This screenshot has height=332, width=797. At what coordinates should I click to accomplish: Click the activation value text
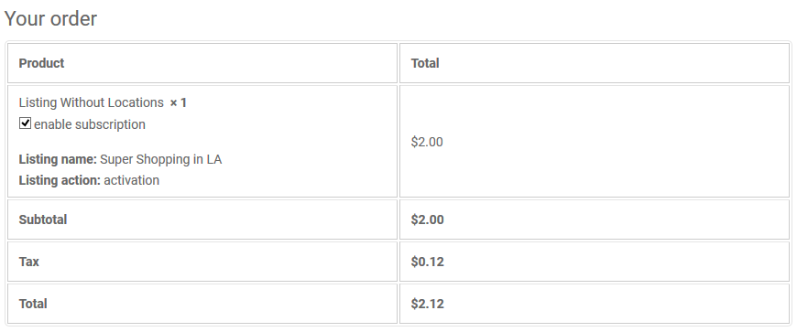[x=132, y=180]
